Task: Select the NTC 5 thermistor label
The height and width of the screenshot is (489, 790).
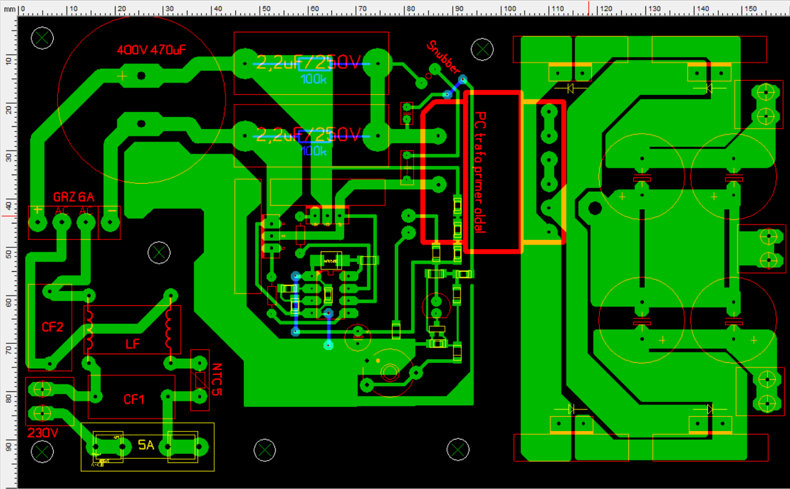Action: tap(215, 380)
